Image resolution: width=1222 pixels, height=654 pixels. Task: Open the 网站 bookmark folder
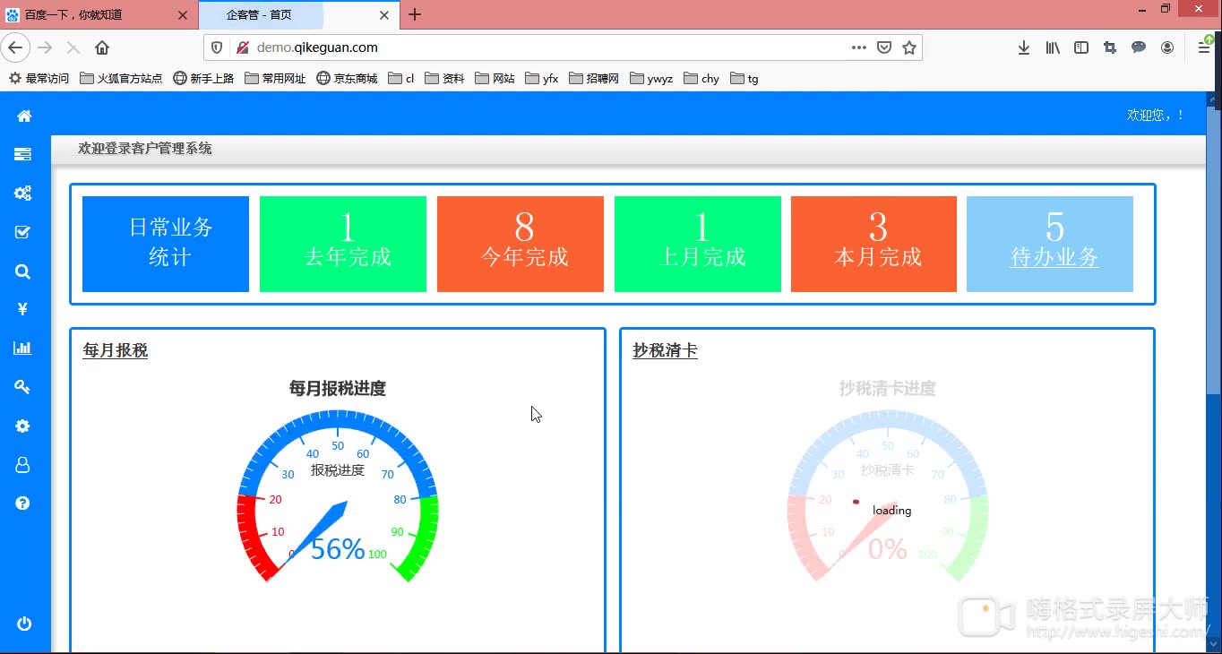[x=495, y=78]
